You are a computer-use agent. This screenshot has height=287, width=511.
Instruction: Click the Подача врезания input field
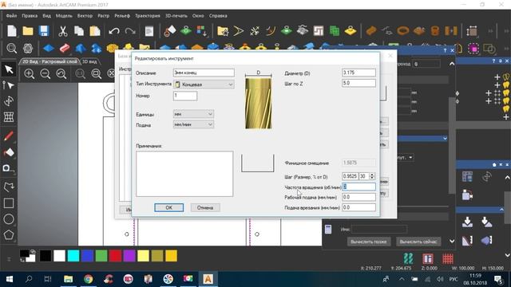tap(358, 207)
